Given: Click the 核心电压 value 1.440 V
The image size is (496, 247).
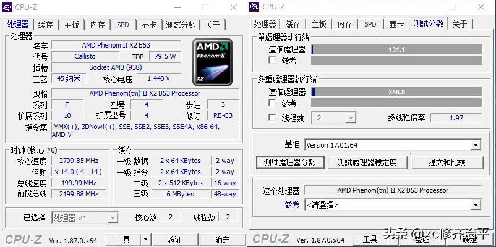Looking at the screenshot, I should point(159,78).
